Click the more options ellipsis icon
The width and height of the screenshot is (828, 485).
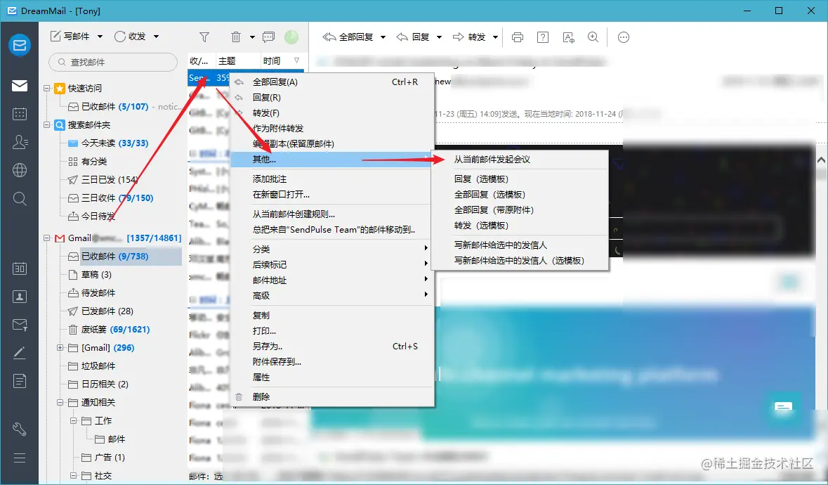(624, 37)
